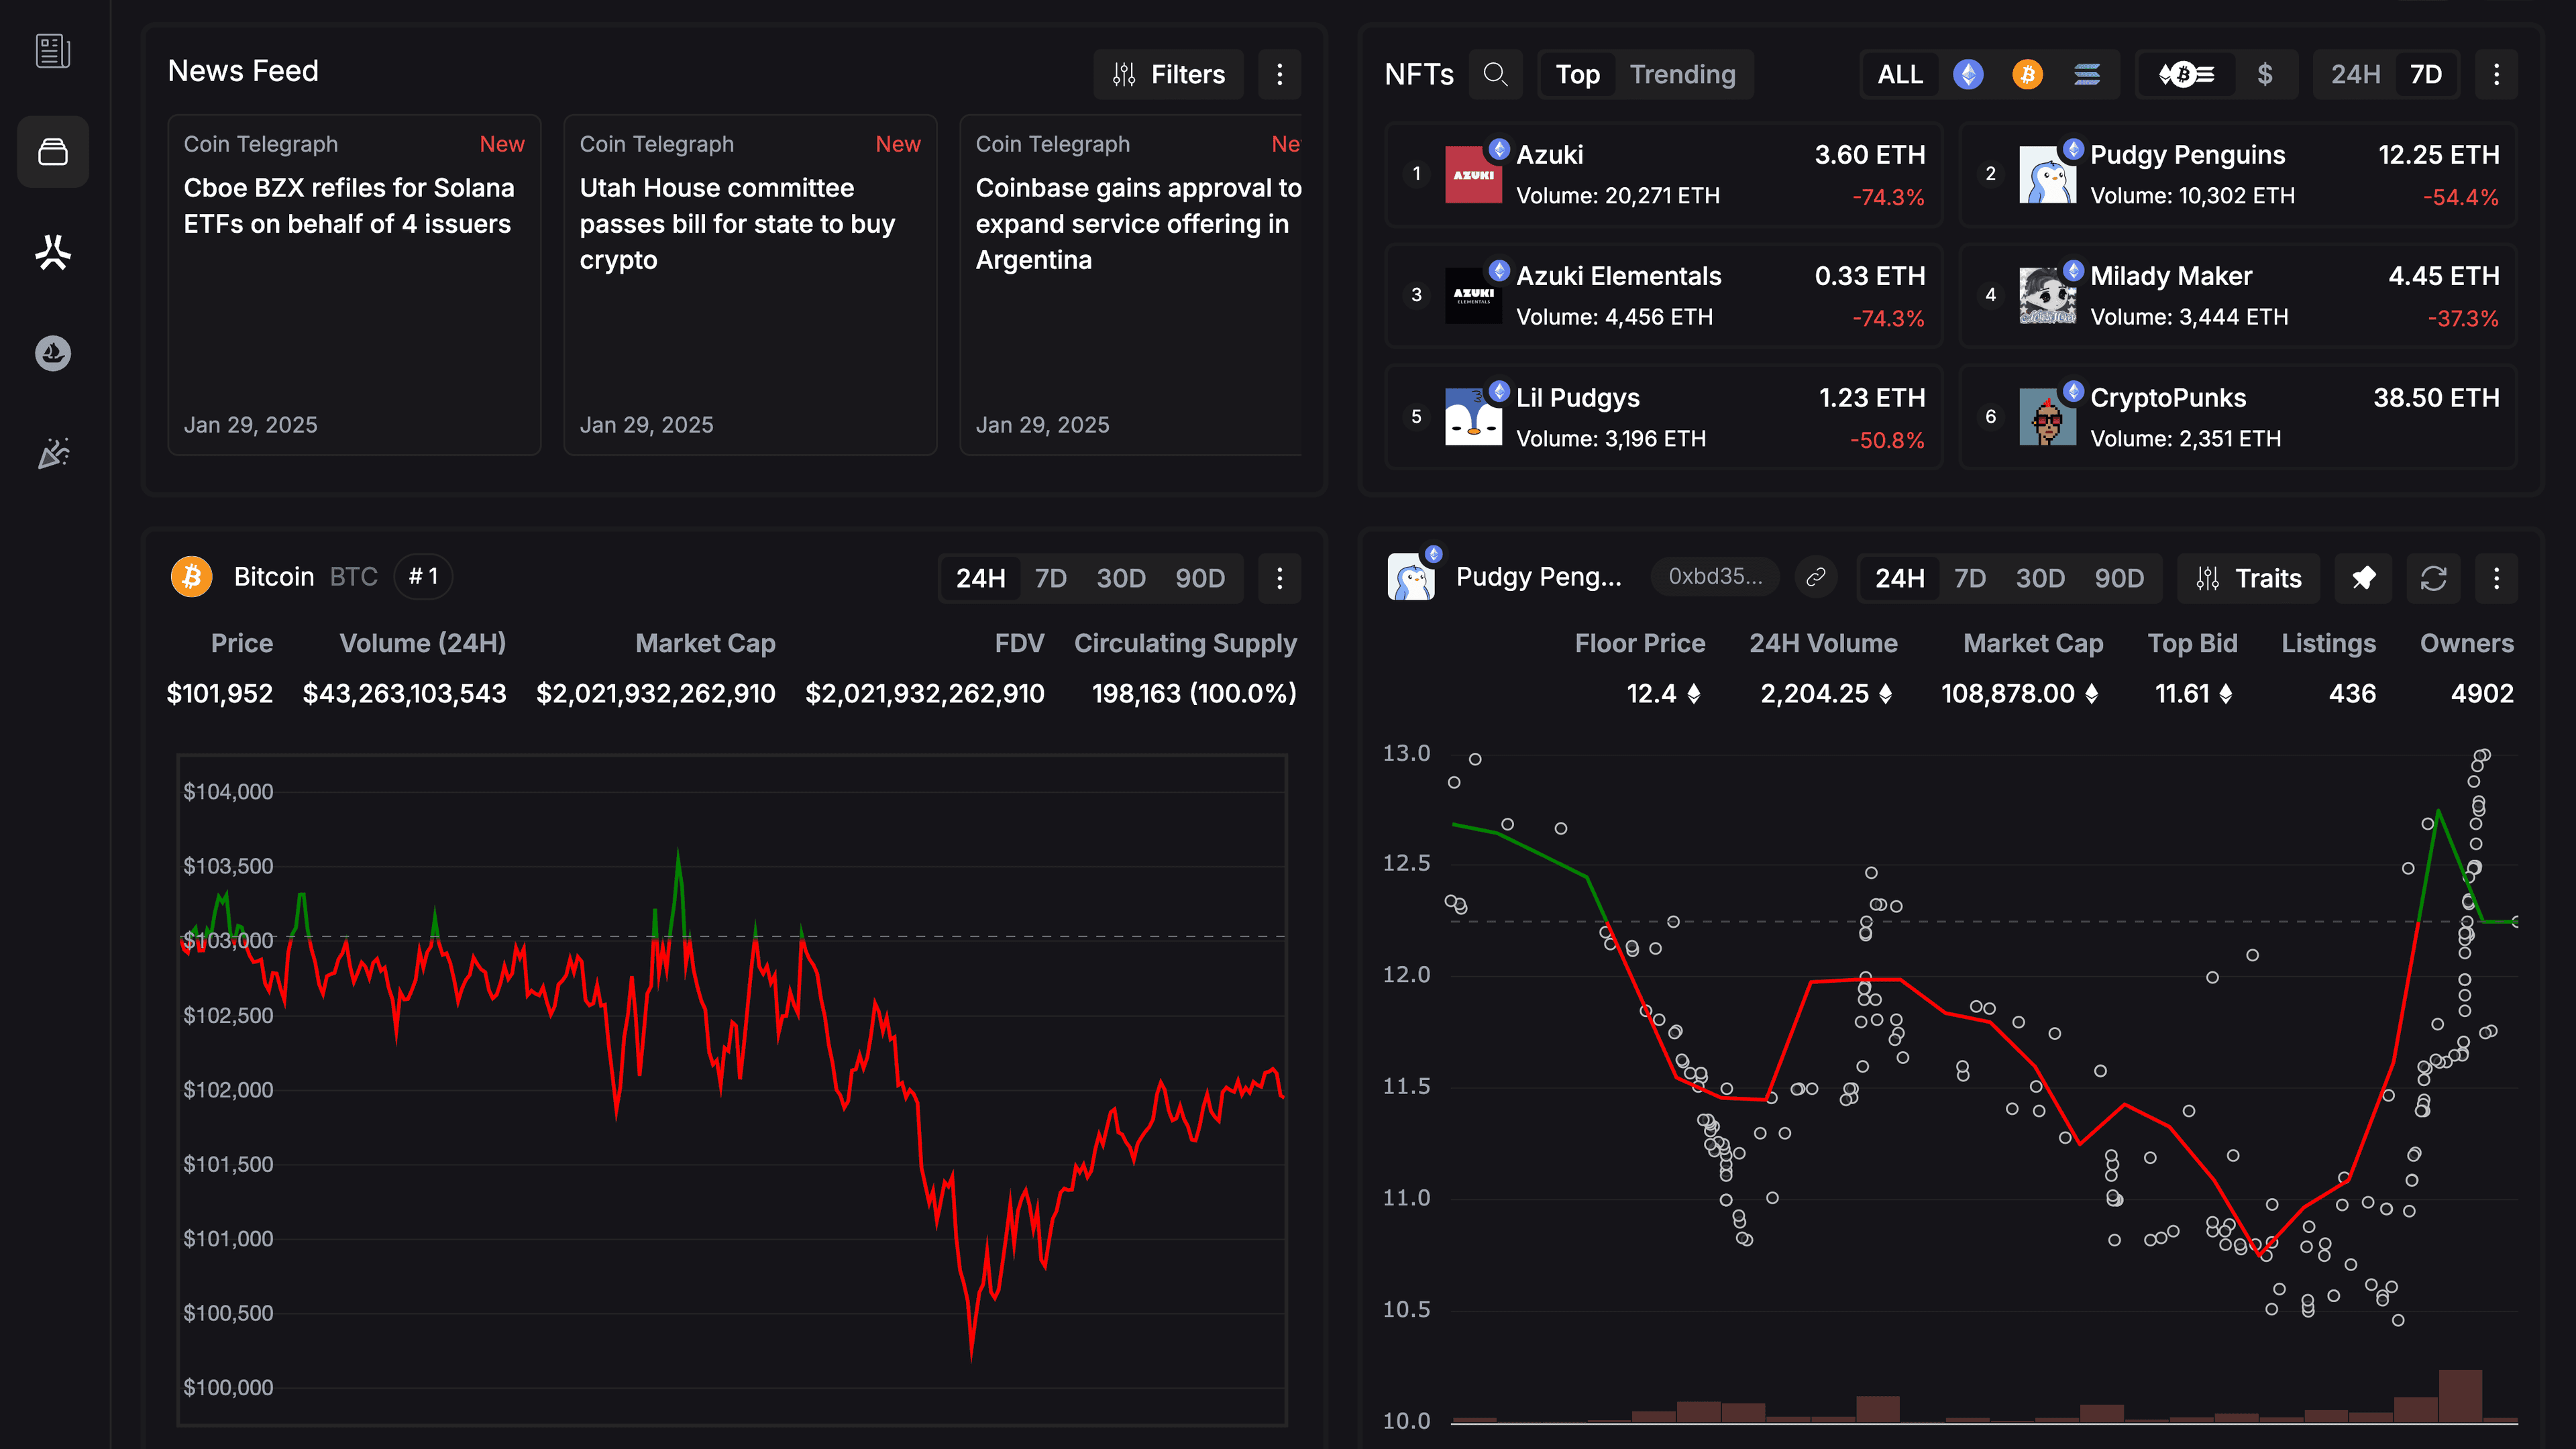Click Pudgy Penguins chart panel avatar
2576x1449 pixels.
coord(1411,577)
